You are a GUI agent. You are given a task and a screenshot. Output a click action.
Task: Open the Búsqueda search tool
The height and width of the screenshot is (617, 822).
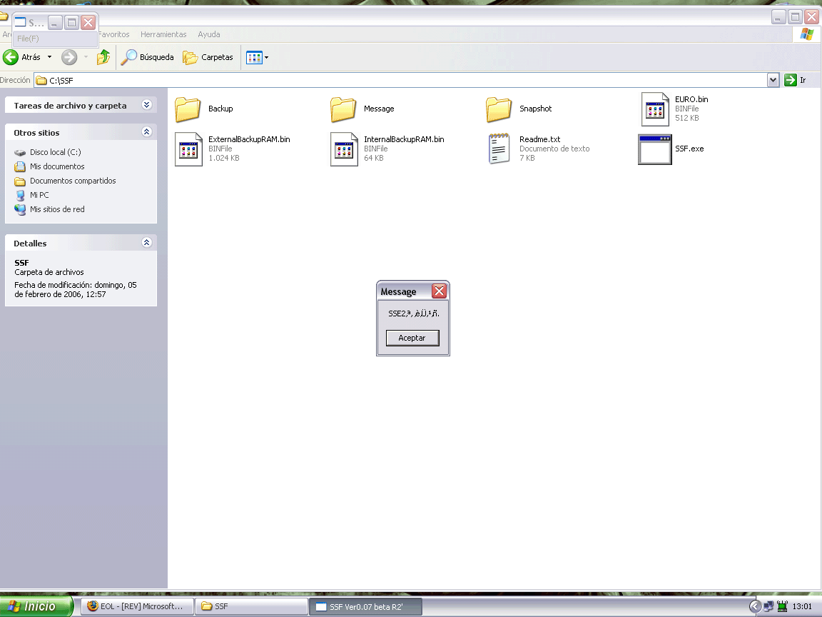(148, 57)
